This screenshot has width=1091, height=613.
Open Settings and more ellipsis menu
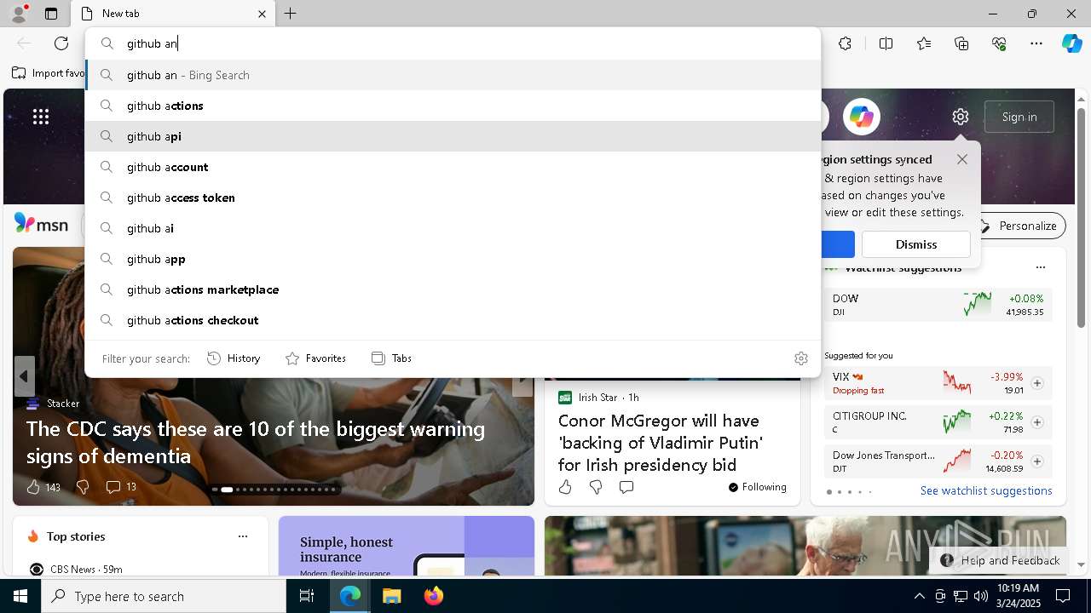(x=1036, y=43)
